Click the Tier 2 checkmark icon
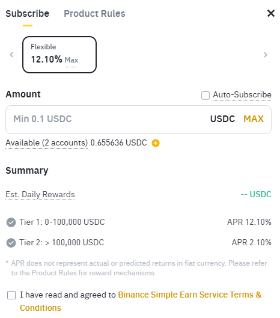This screenshot has width=280, height=318. (x=11, y=243)
